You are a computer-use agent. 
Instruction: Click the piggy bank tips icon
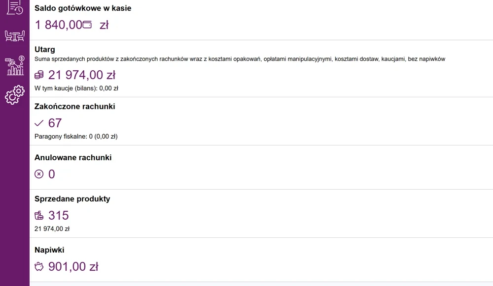[39, 266]
